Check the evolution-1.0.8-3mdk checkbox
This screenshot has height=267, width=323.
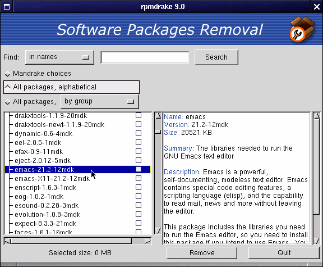coord(139,214)
